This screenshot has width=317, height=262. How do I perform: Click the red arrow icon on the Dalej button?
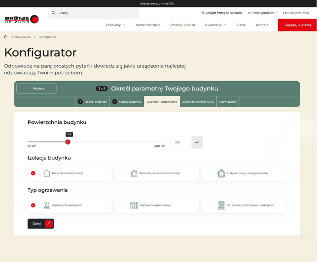coord(49,224)
